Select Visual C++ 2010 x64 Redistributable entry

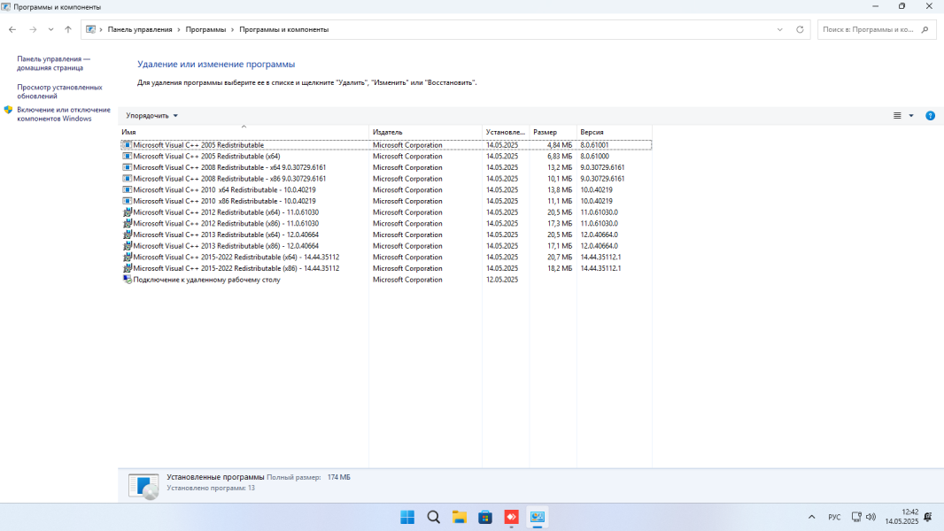pos(386,190)
